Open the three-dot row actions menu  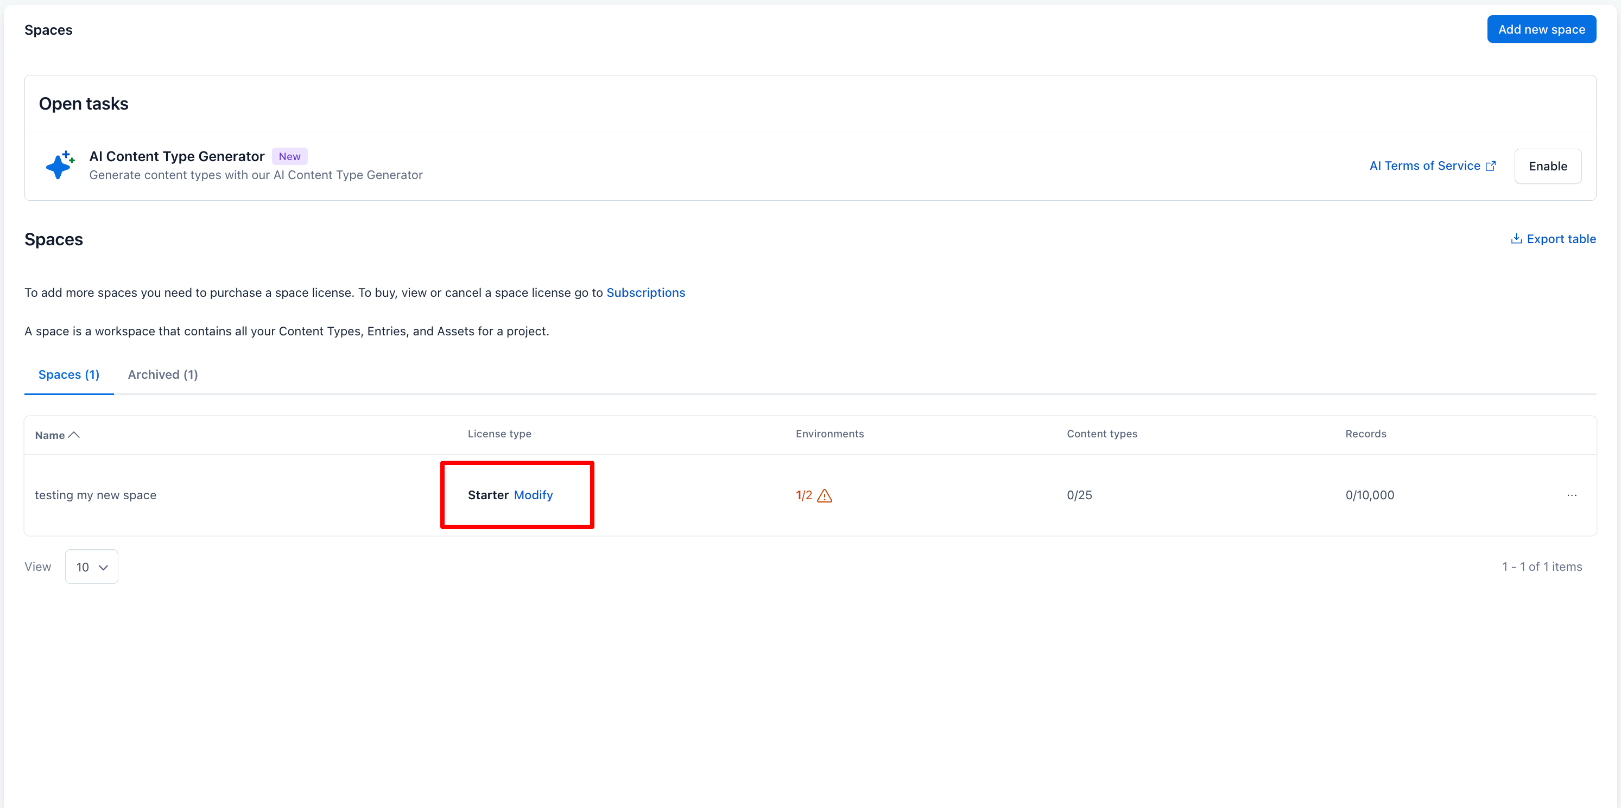(1571, 495)
